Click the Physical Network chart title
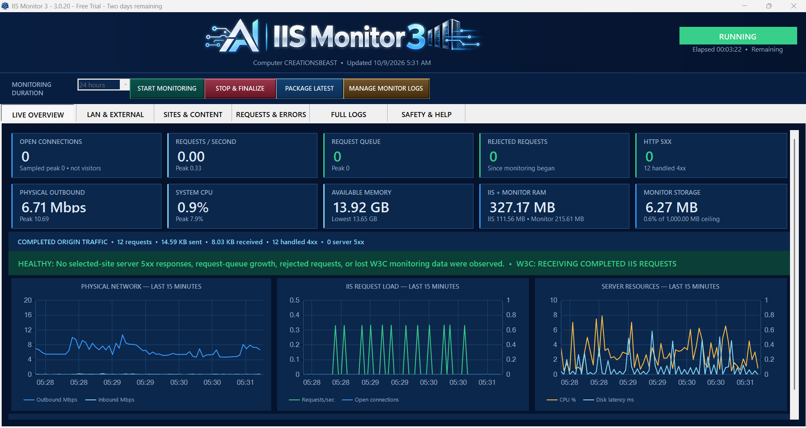 pyautogui.click(x=141, y=287)
